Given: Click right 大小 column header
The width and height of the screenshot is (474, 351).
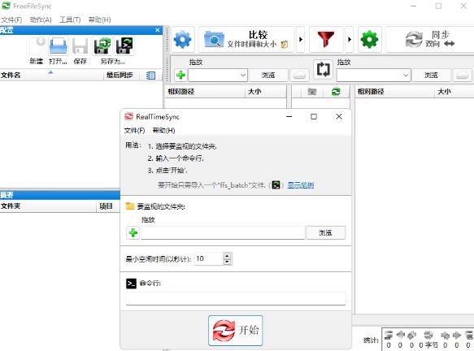Looking at the screenshot, I should click(x=454, y=92).
